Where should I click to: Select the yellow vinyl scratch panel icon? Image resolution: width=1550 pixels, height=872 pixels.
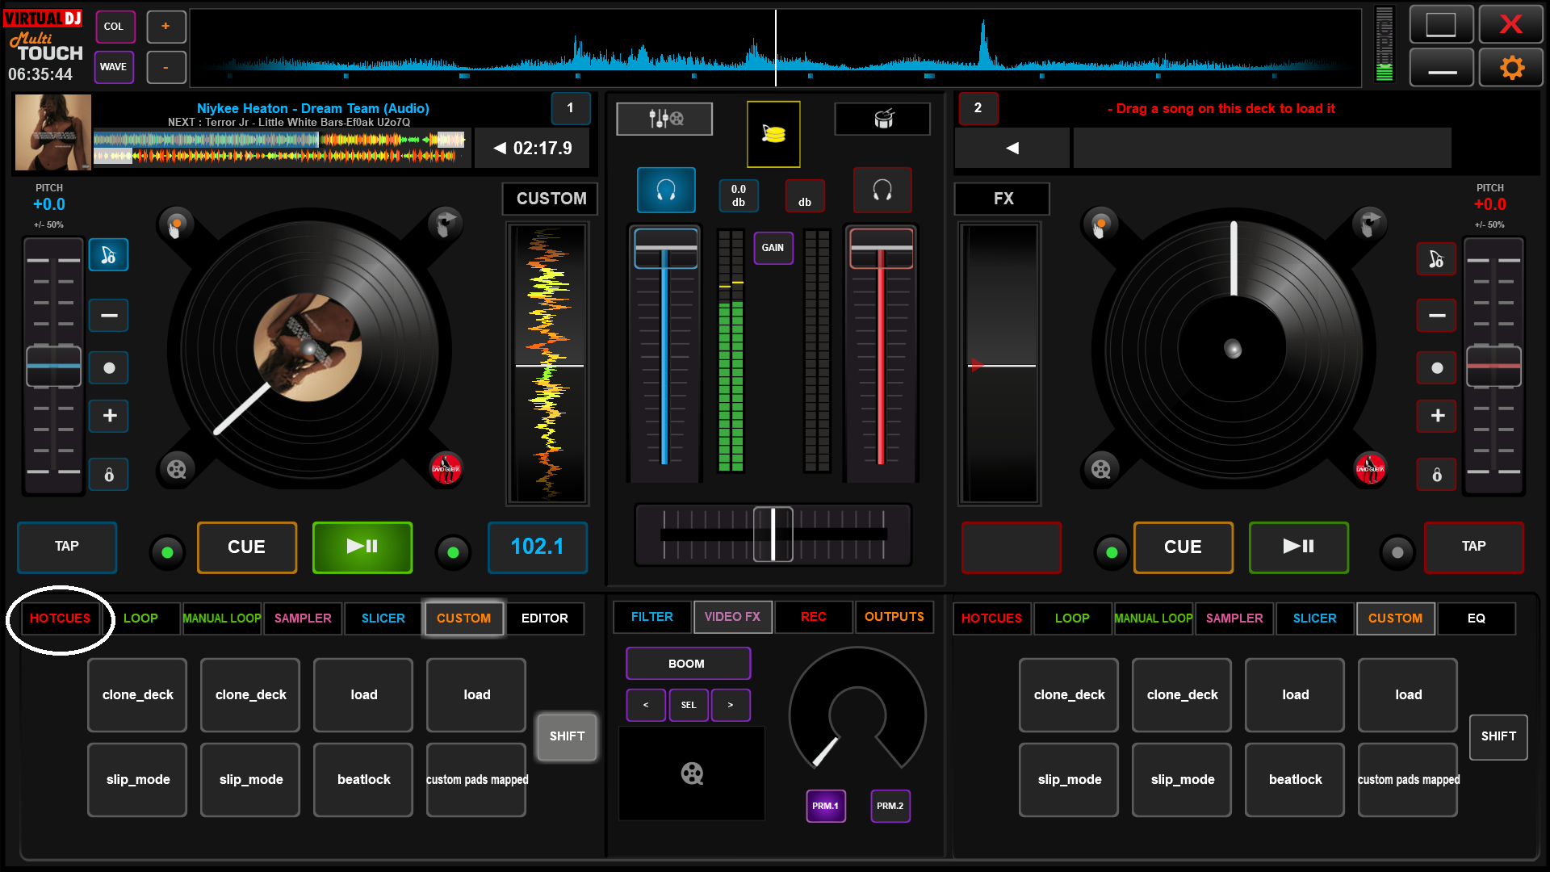point(773,134)
